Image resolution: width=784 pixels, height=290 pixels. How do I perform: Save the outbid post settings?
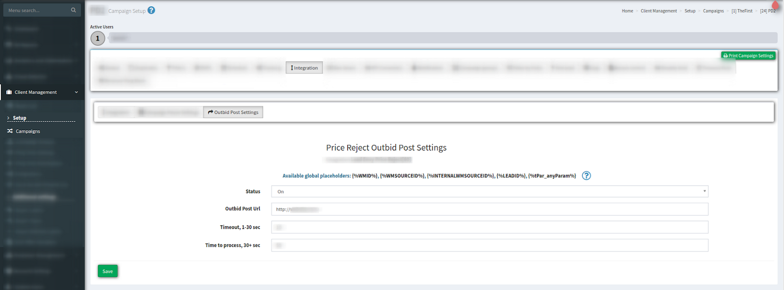click(107, 271)
